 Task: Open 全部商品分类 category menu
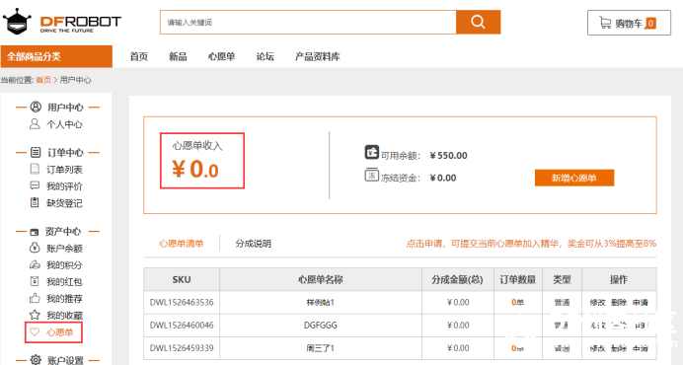tap(56, 56)
